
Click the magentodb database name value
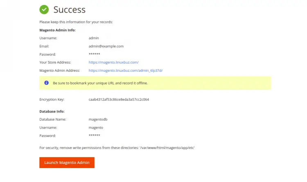[x=98, y=119]
